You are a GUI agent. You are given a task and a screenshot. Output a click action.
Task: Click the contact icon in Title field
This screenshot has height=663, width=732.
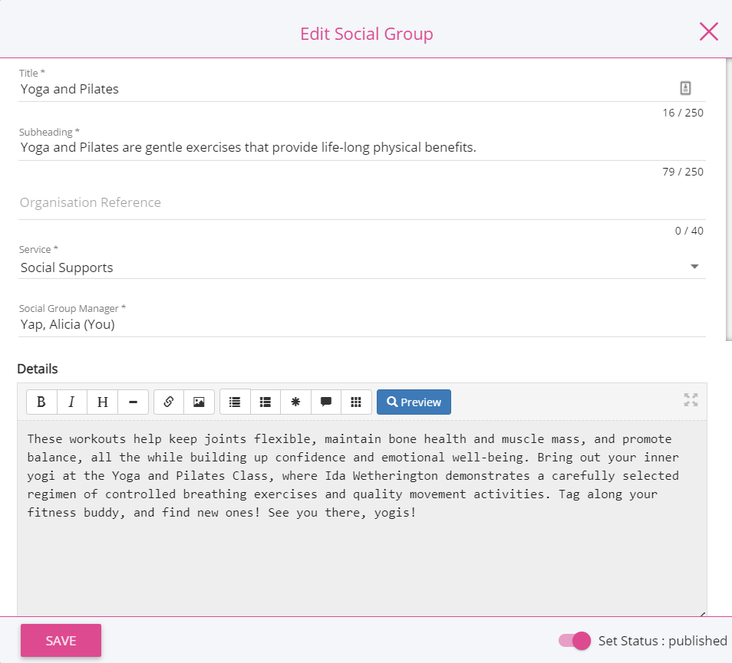[x=685, y=87]
